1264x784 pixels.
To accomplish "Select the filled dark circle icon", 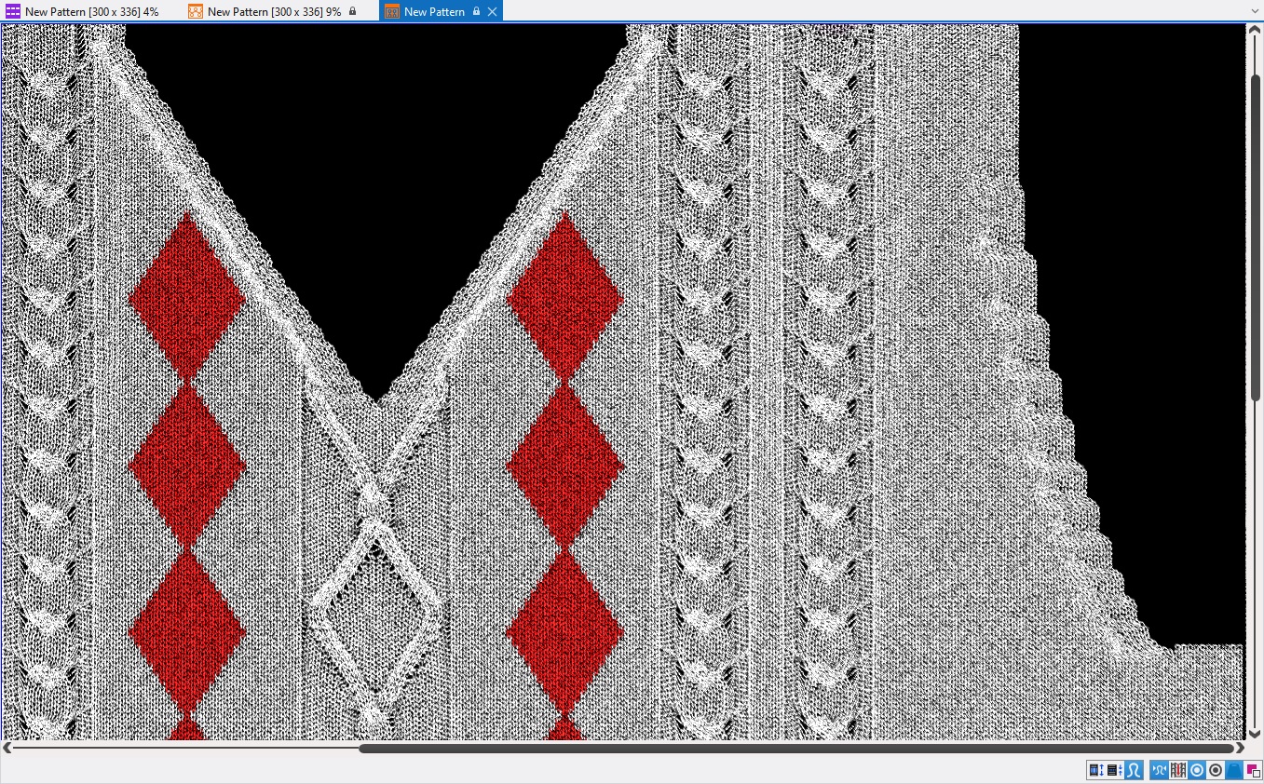I will point(1216,770).
